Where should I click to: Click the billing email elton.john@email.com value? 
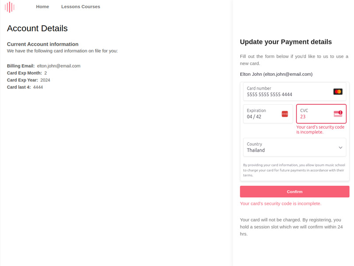pyautogui.click(x=59, y=66)
